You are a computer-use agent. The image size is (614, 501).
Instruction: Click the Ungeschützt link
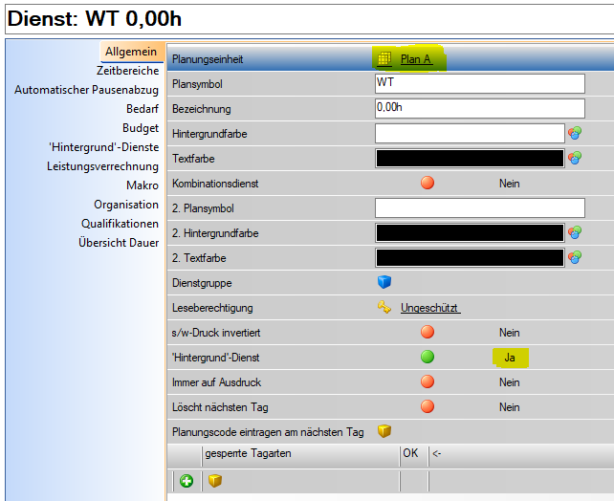(x=430, y=308)
